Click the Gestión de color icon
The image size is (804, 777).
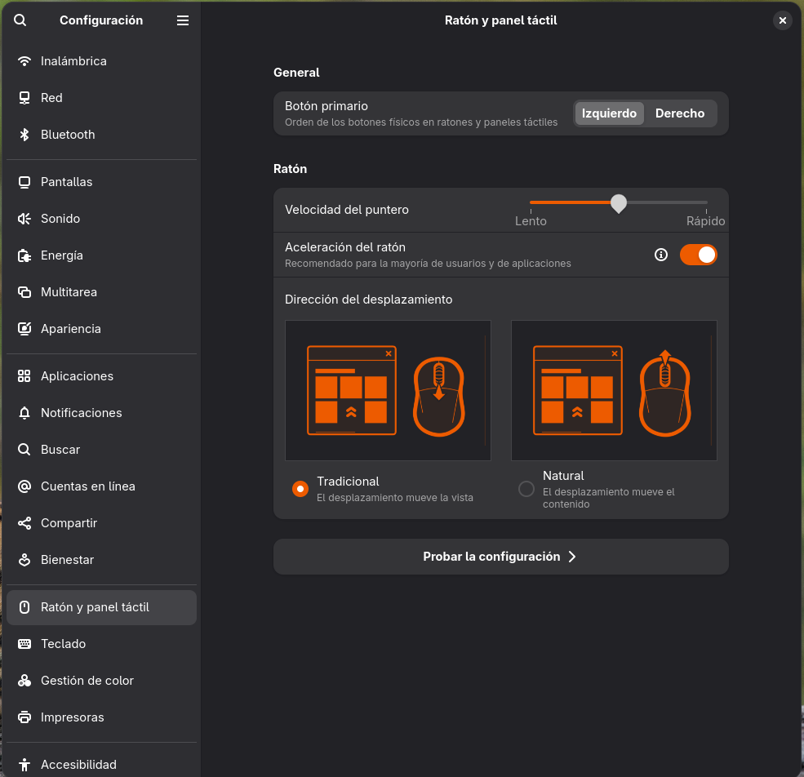(24, 681)
